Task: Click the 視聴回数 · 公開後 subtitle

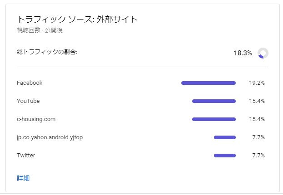Action: [x=40, y=30]
